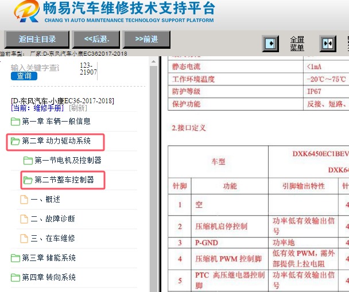Click the single-arrow panel toggle icon
349x292 pixels.
click(x=270, y=44)
